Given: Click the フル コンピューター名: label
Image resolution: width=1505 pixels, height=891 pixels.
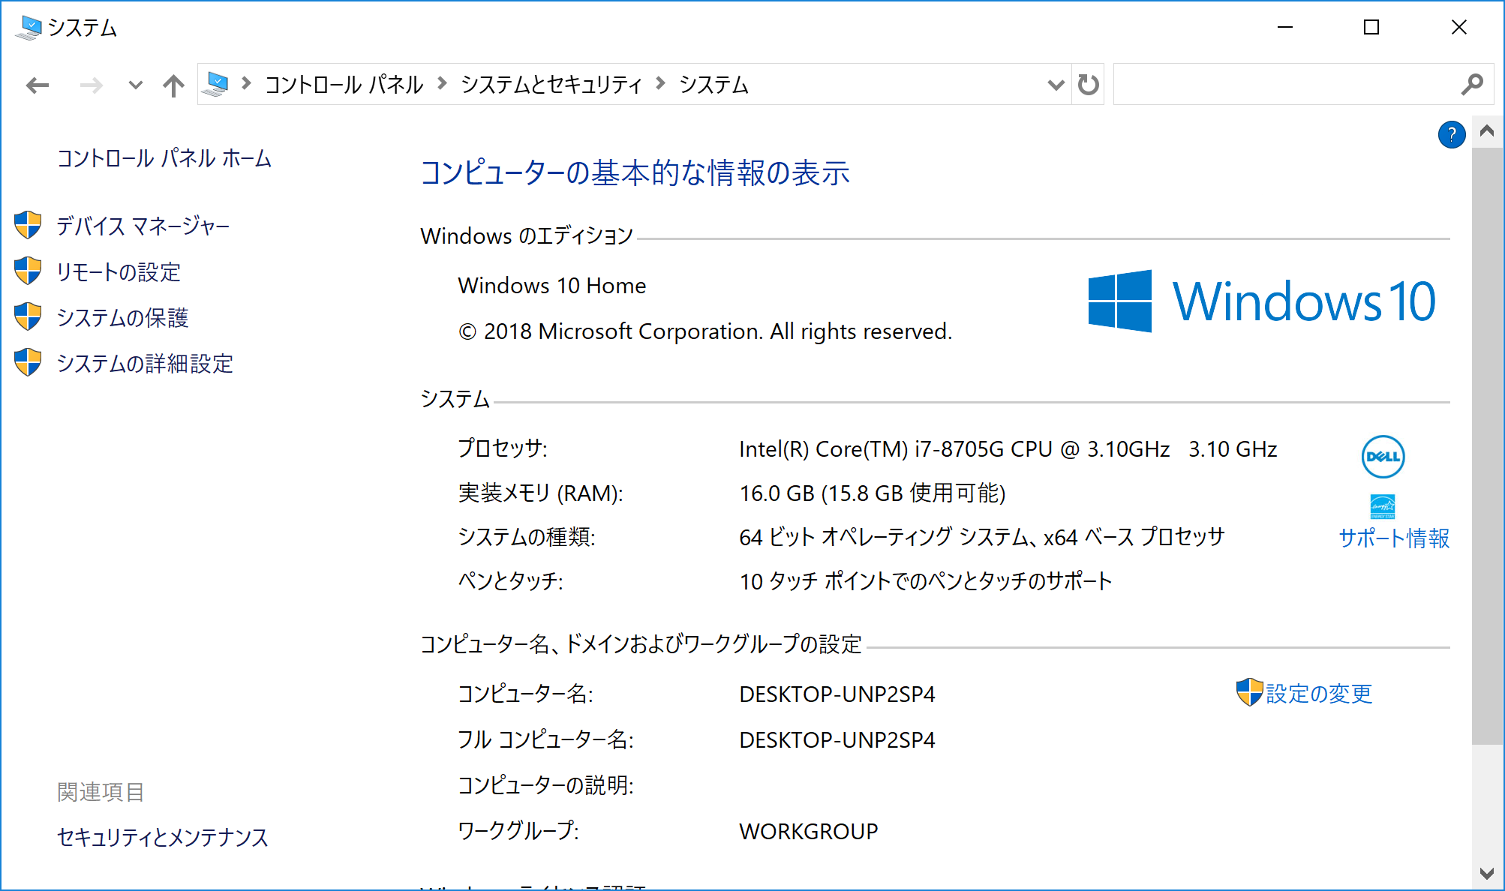Looking at the screenshot, I should pyautogui.click(x=546, y=739).
